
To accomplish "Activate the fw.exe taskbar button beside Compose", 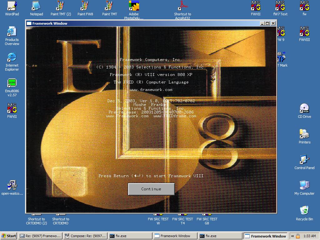I will pos(130,236).
